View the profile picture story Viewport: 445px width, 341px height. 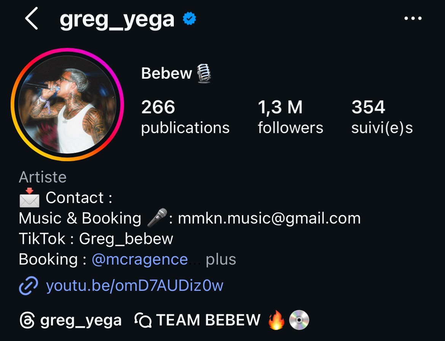pyautogui.click(x=67, y=105)
